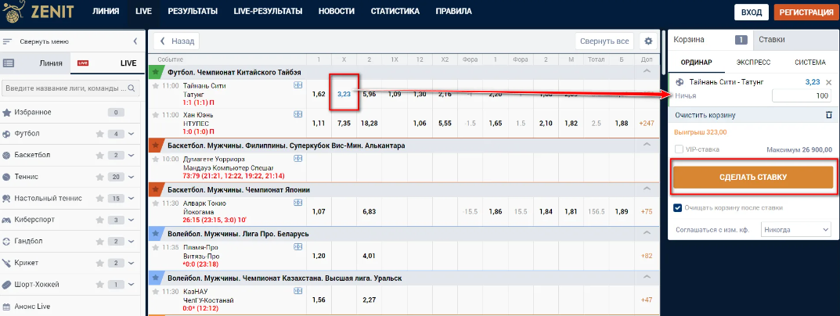
Task: Open the РЕЗУЛЬТАТЫ menu item
Action: (x=192, y=12)
